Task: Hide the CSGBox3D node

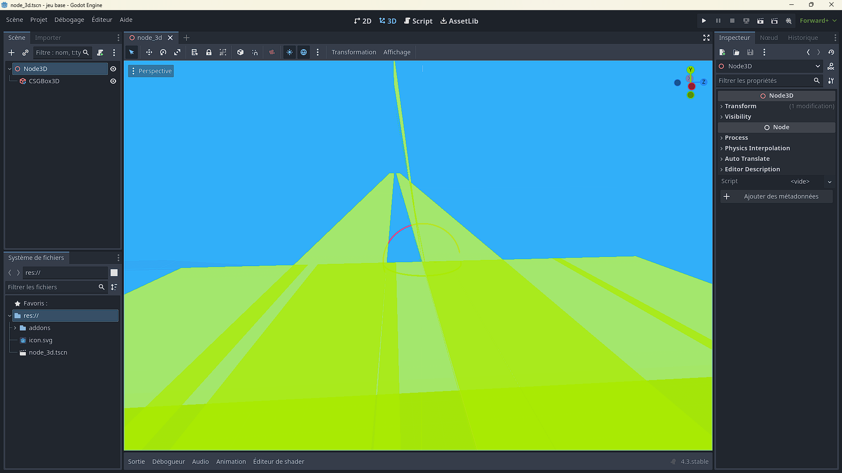Action: (113, 81)
